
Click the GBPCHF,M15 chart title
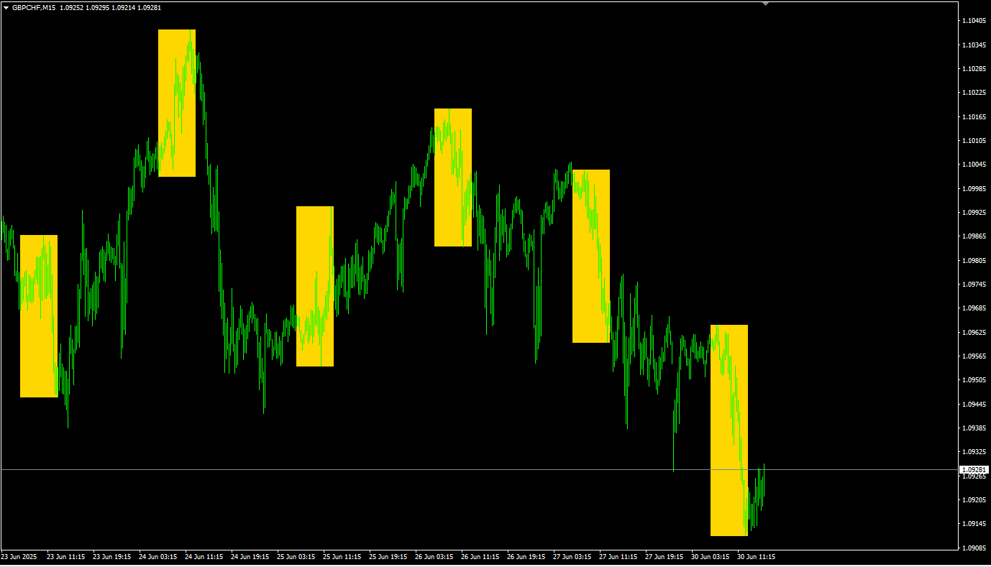[x=34, y=7]
